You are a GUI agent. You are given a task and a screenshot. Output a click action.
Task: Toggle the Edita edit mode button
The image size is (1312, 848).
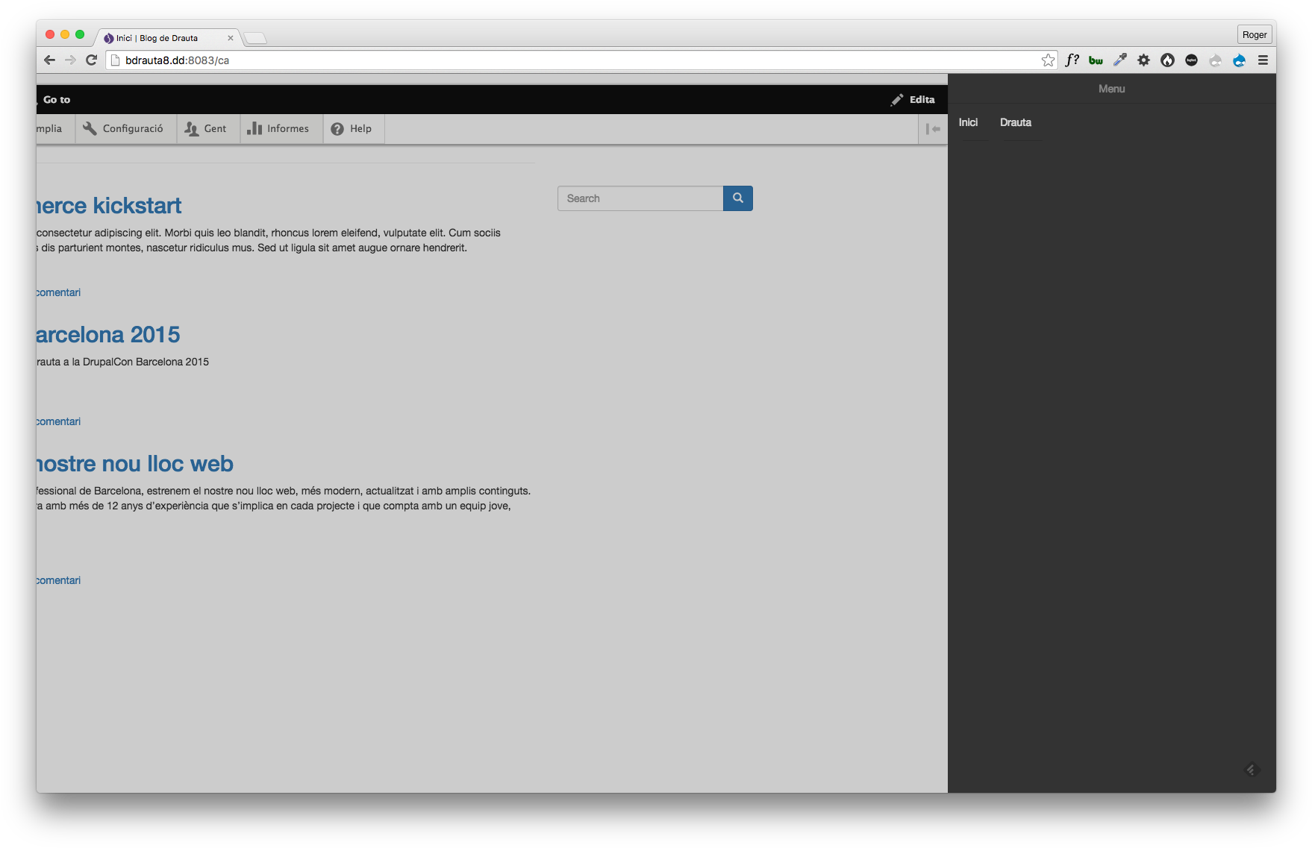913,100
